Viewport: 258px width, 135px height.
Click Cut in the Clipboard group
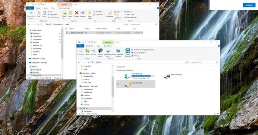click(50, 12)
